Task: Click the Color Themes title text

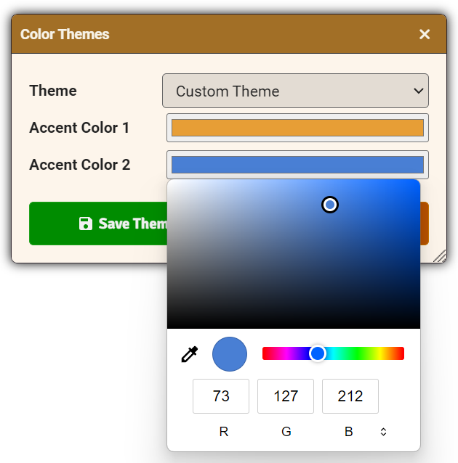Action: click(65, 34)
